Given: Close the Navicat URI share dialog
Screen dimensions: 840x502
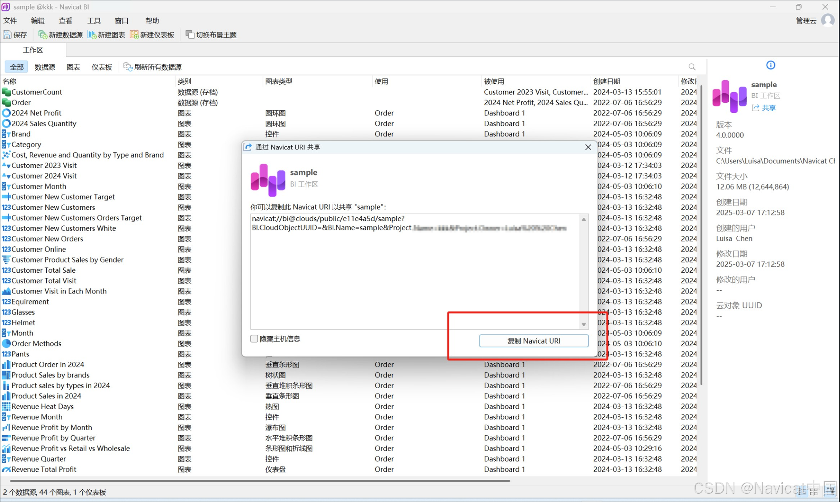Looking at the screenshot, I should 588,147.
